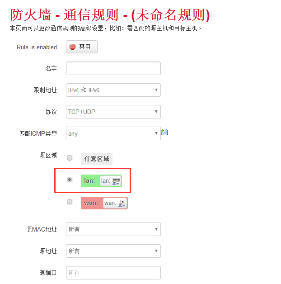This screenshot has height=284, width=281.
Task: Click into the 源端口 input field
Action: (113, 273)
